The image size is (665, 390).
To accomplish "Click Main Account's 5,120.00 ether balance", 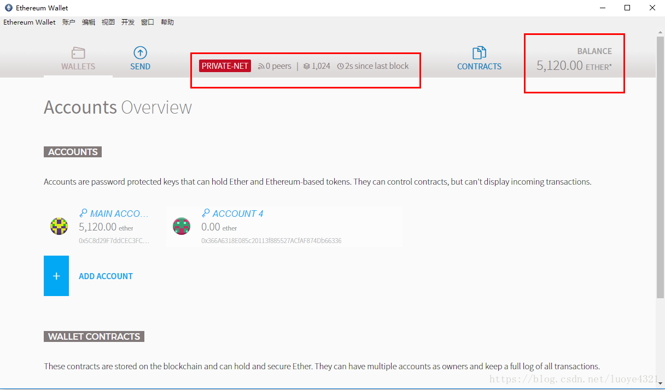I will [x=106, y=227].
